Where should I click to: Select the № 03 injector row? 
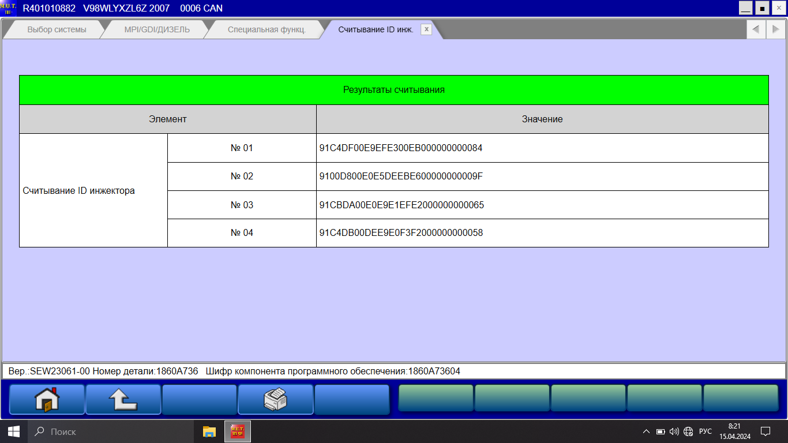click(242, 205)
